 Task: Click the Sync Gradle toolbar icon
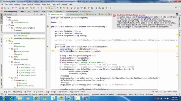point(96,8)
